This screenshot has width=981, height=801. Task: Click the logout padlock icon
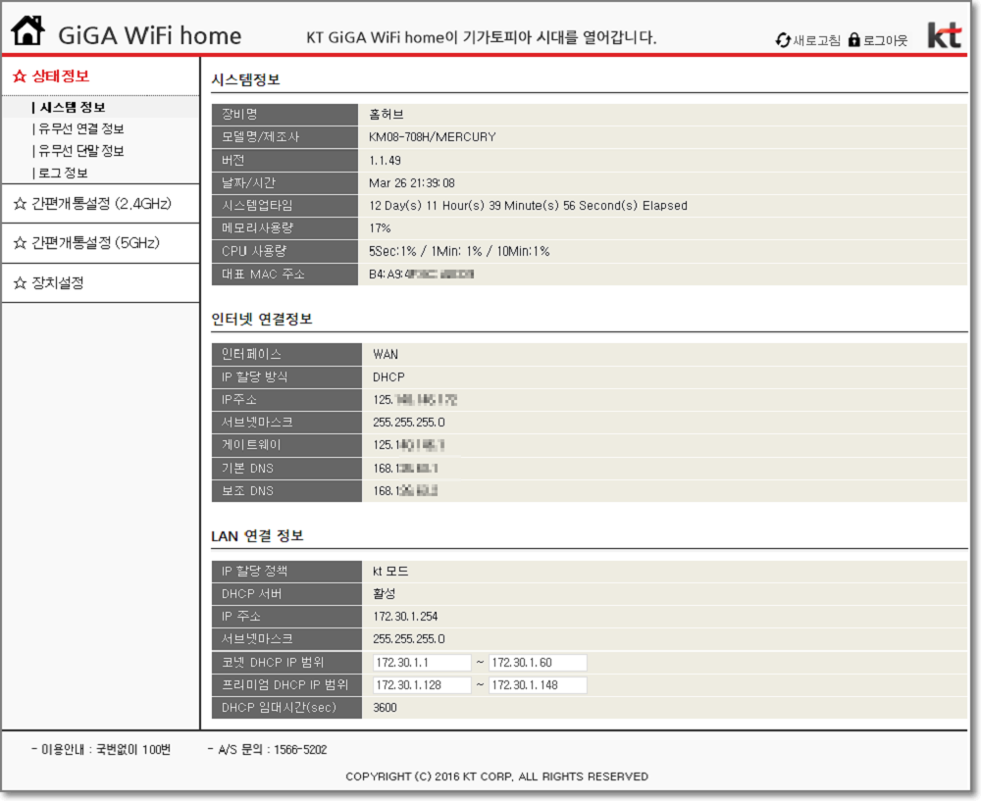854,40
